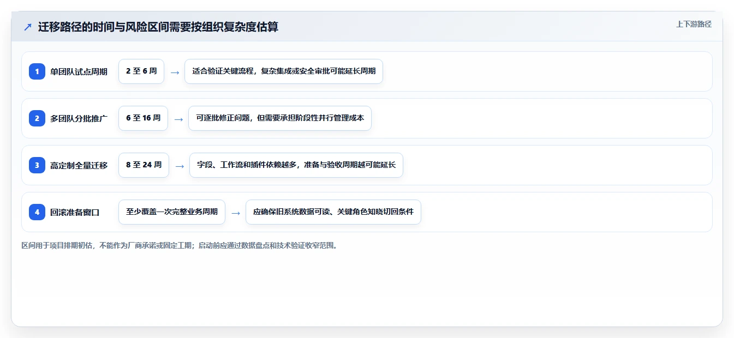Click the arrow after 8 至 24 周

pos(180,166)
